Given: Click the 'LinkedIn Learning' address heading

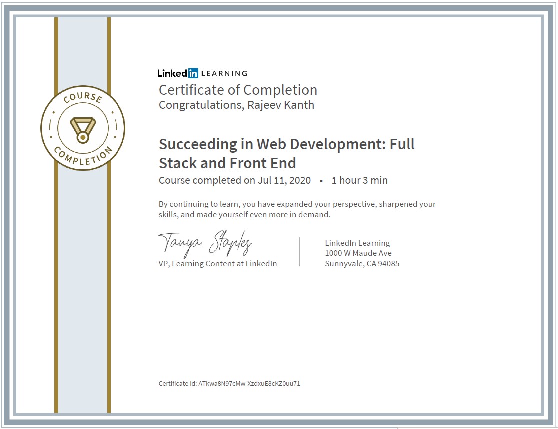Looking at the screenshot, I should tap(357, 243).
